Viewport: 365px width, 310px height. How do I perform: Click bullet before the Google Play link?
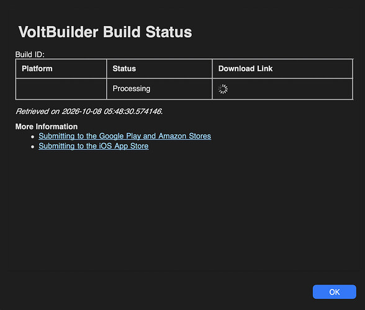[x=32, y=137]
